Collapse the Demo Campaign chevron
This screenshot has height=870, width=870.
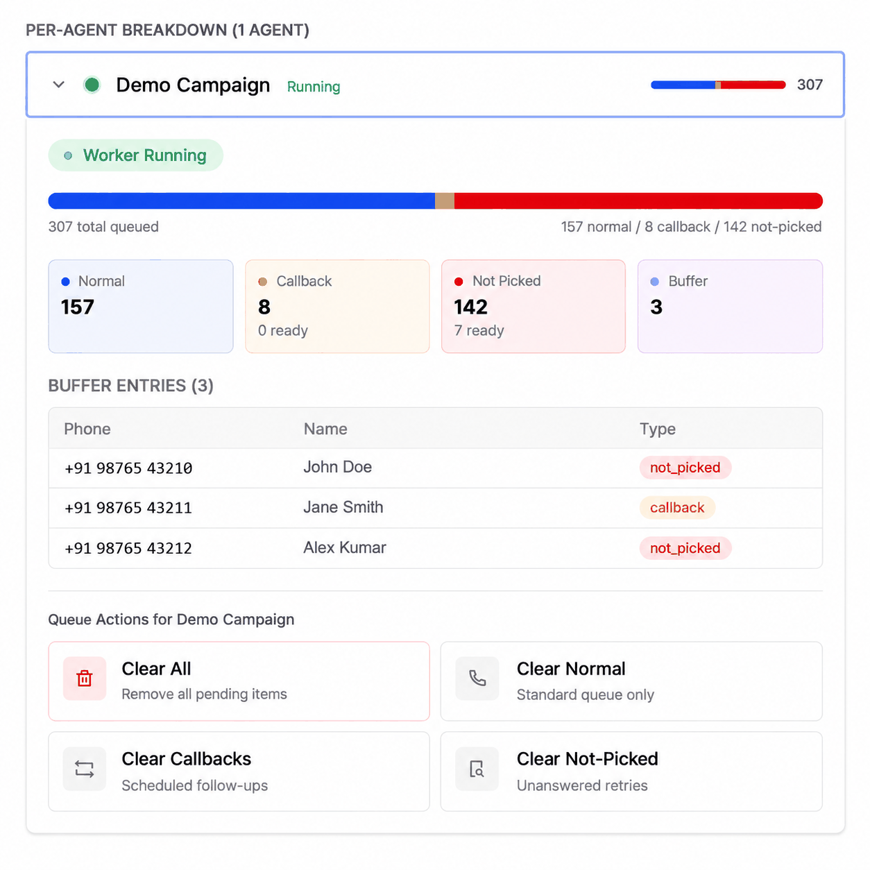pos(59,85)
